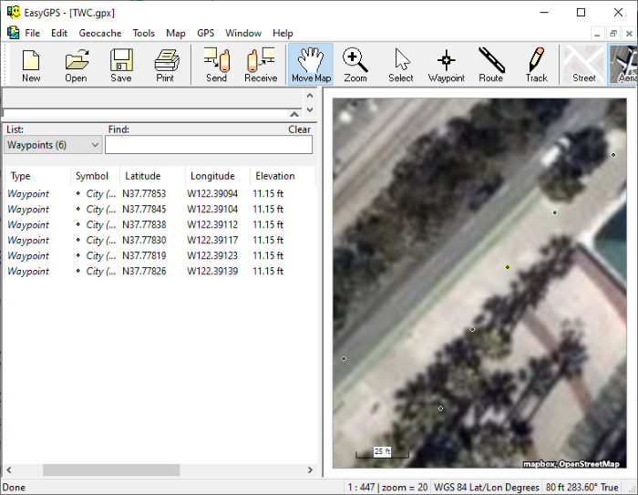Sort the list by the Elevation column header
Image resolution: width=638 pixels, height=495 pixels.
point(283,176)
